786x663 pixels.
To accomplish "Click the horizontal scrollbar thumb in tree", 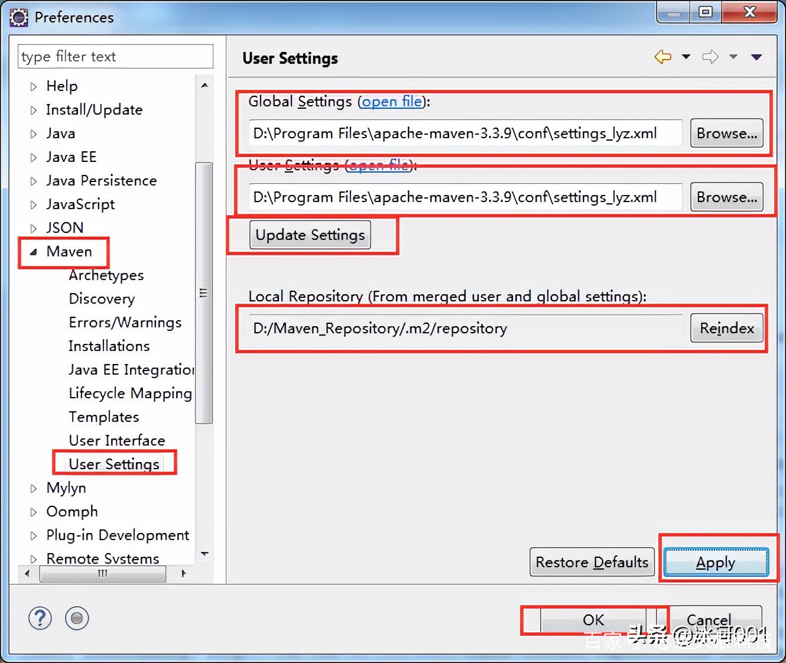I will click(x=103, y=574).
